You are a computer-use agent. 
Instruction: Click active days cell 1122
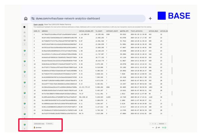click(x=151, y=97)
